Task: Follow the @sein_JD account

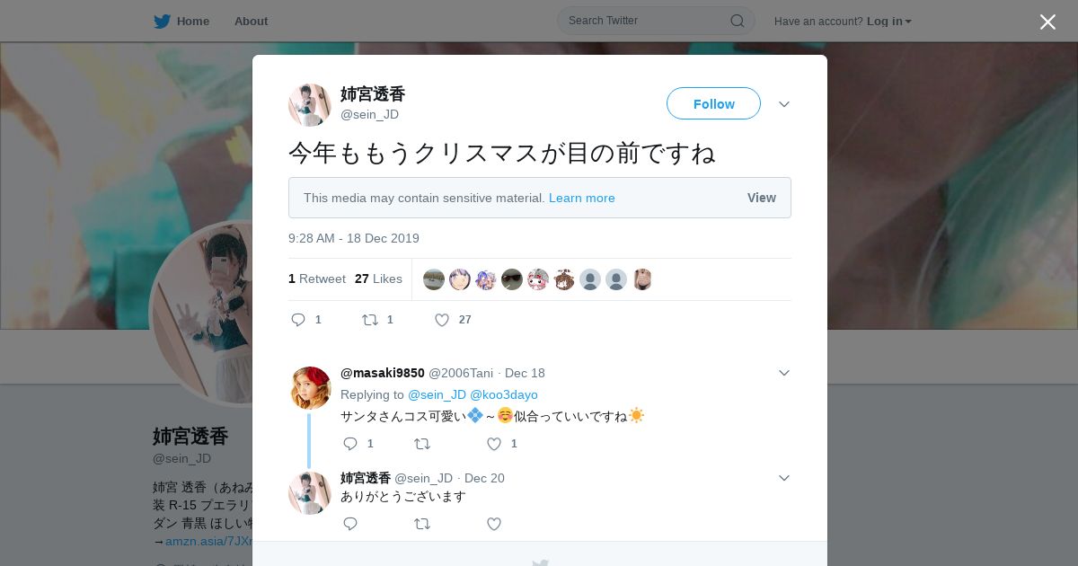Action: pos(713,103)
